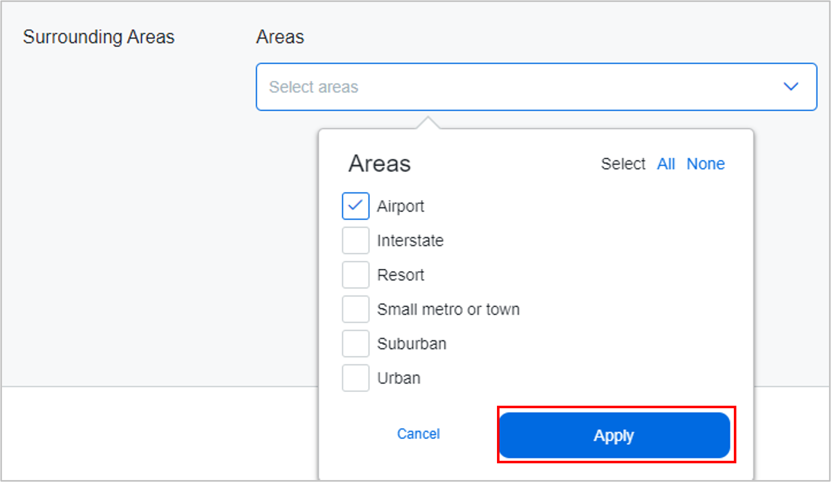Check the Small metro or town box
Screen dimensions: 831x482
(x=355, y=309)
